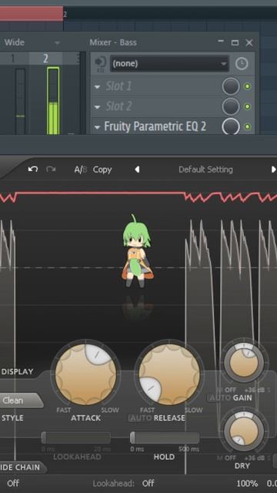
Task: Click the GAIN knob
Action: [244, 363]
